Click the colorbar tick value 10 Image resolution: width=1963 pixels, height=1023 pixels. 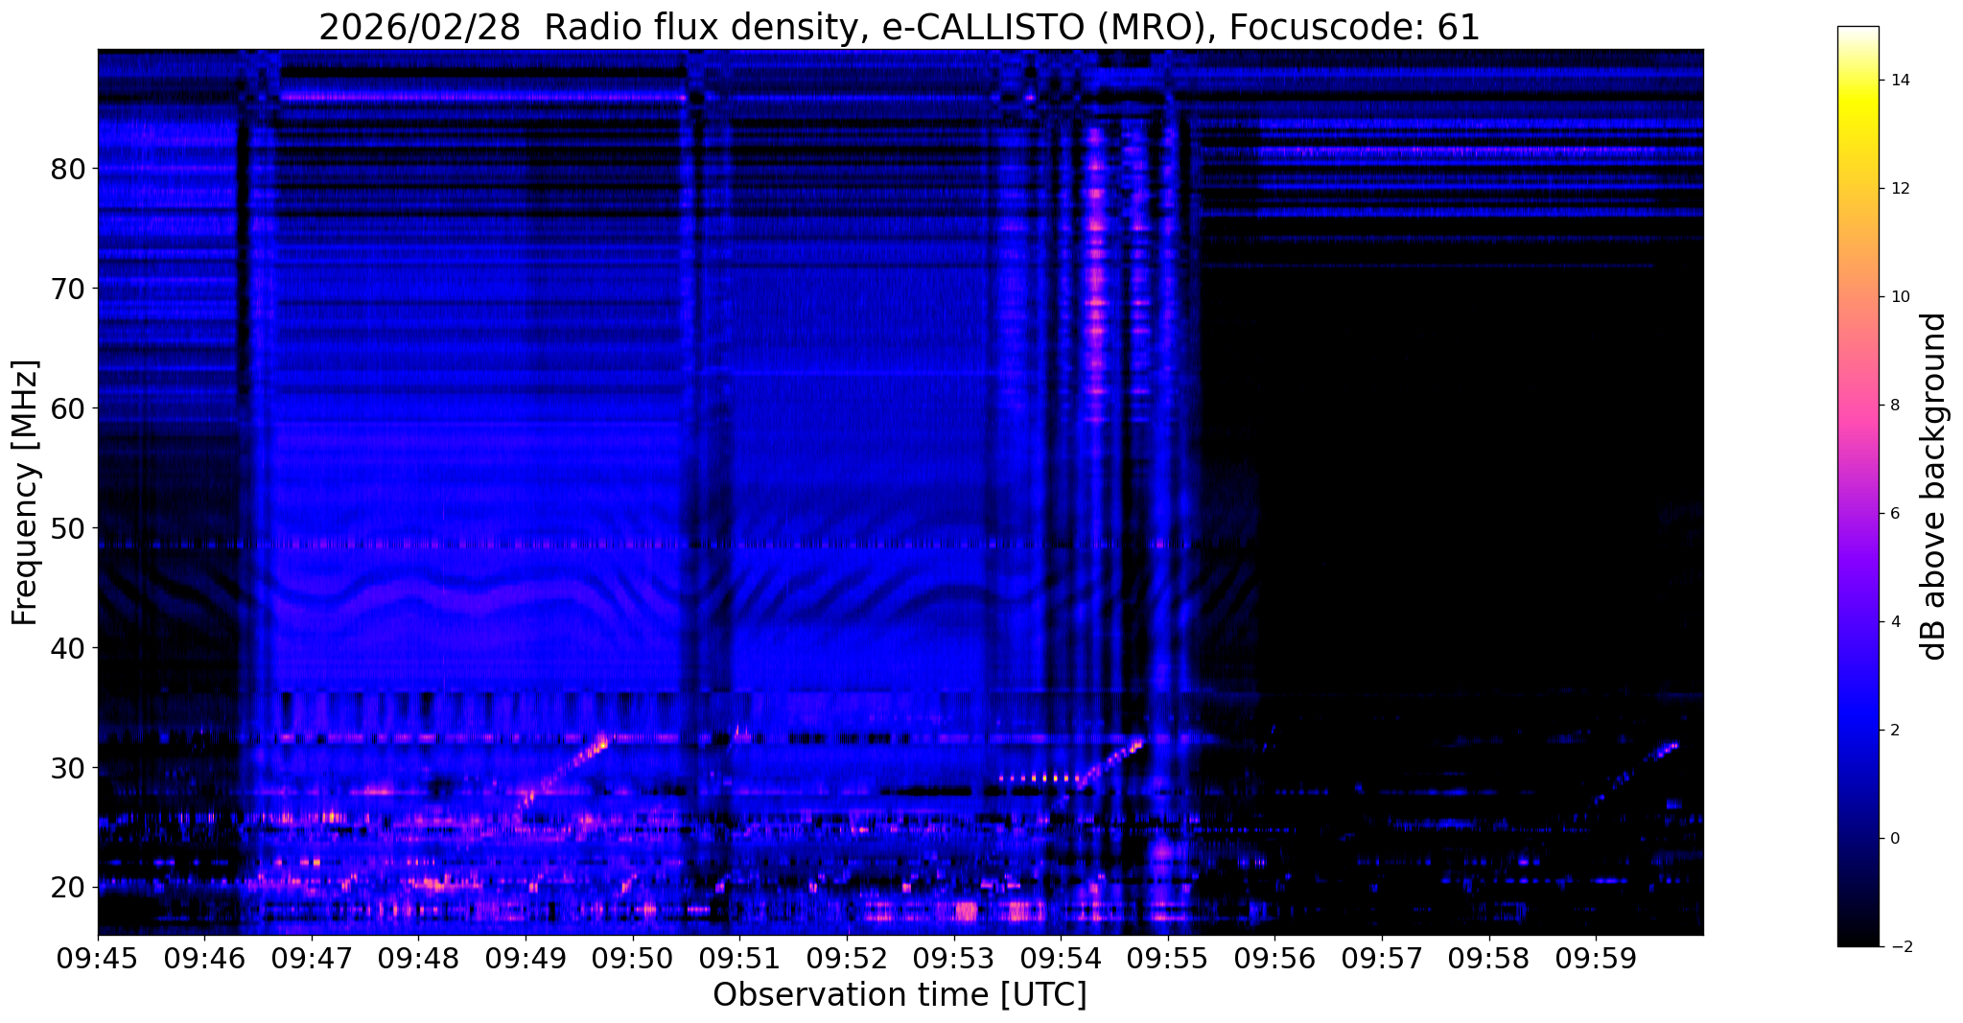[x=1899, y=297]
